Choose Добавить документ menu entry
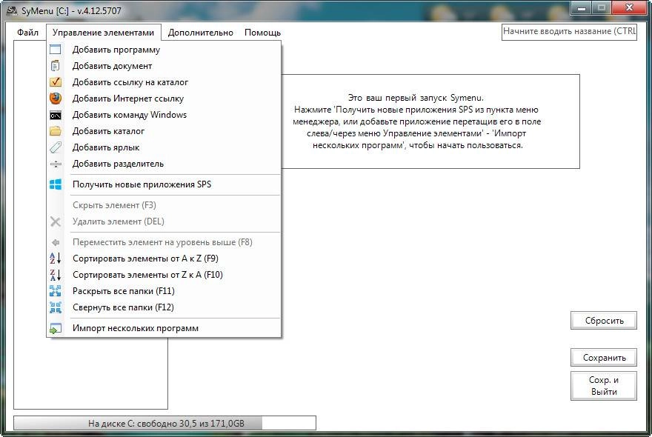The width and height of the screenshot is (652, 437). (x=164, y=66)
